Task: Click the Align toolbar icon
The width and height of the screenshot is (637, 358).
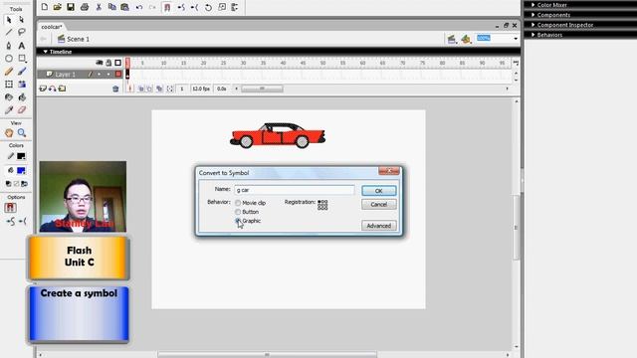Action: (x=235, y=7)
